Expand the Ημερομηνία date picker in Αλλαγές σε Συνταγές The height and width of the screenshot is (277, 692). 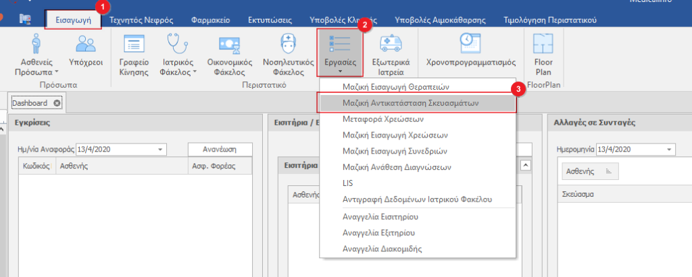pos(669,150)
